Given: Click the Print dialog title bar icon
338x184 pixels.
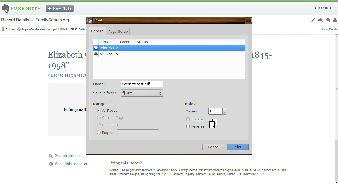Looking at the screenshot, I should click(90, 20).
